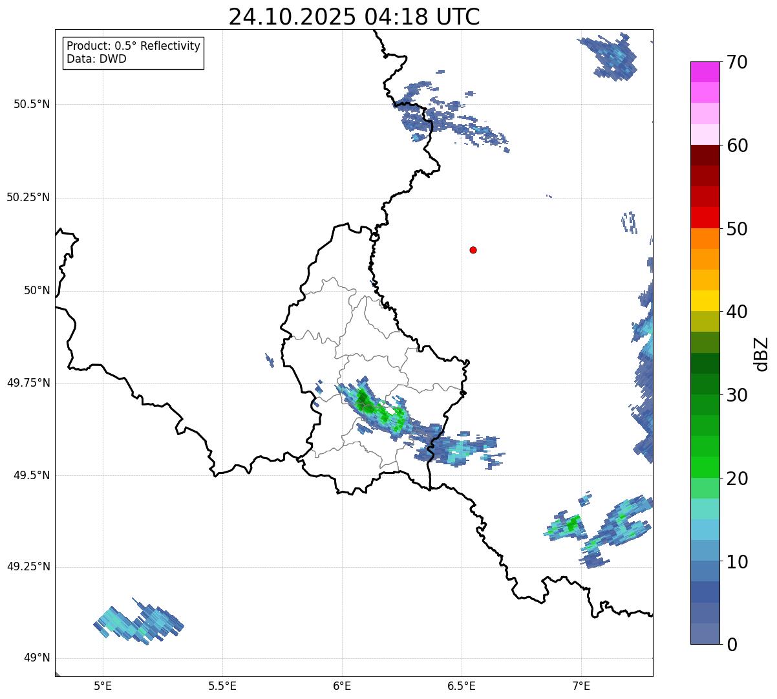The image size is (777, 699).
Task: Click the 49°N latitude label
Action: tap(37, 658)
